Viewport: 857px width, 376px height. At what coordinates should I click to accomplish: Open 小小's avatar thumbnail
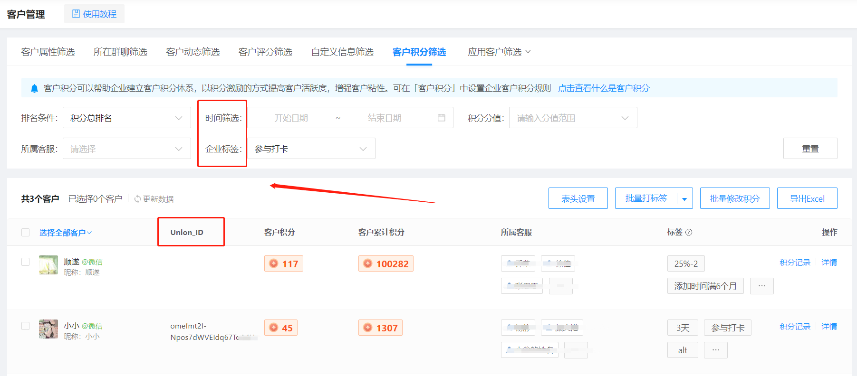(48, 329)
